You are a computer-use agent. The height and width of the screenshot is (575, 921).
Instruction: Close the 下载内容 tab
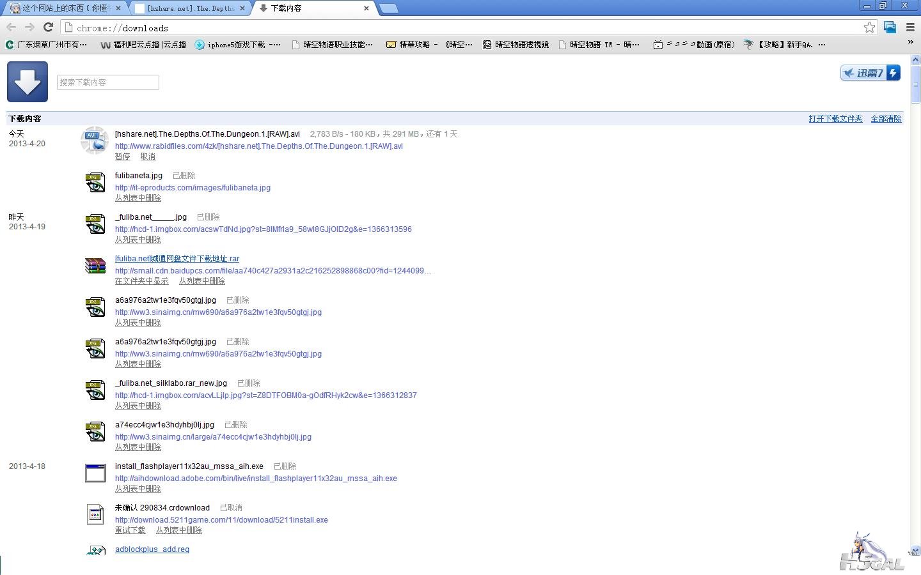366,8
